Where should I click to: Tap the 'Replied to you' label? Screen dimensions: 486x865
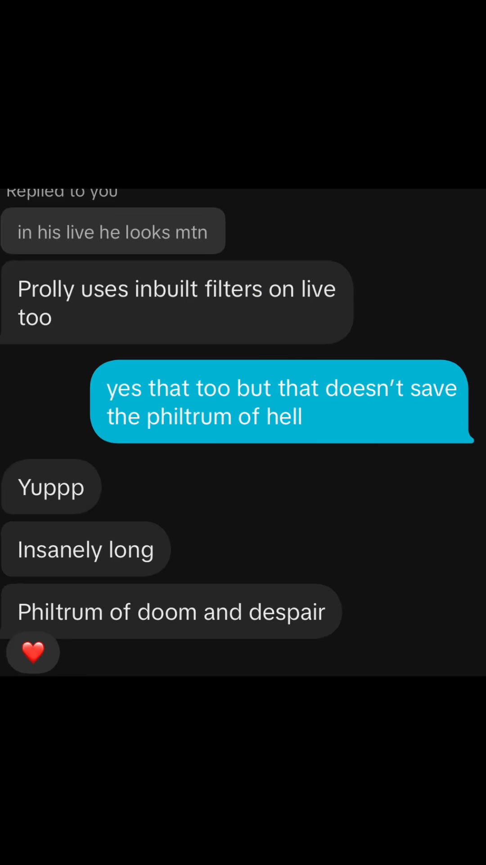62,193
